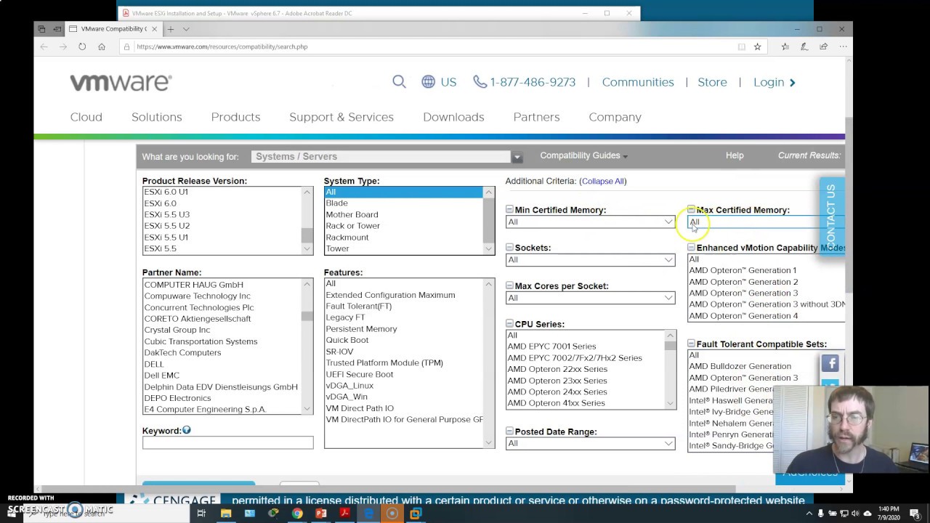
Task: Collapse the Posted Date Range section
Action: tap(509, 431)
